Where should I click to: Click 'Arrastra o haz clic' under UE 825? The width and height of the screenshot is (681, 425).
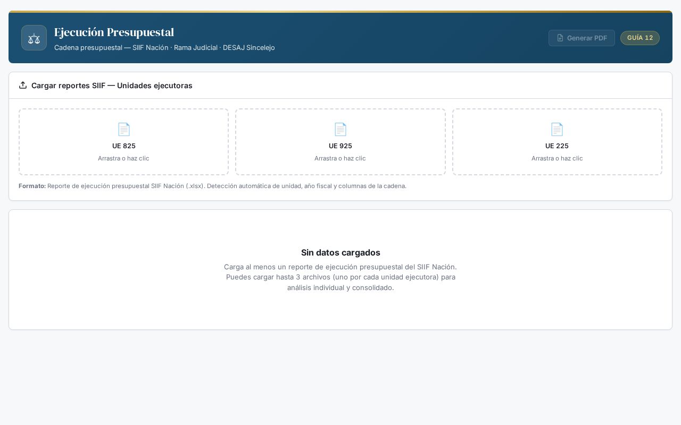[123, 158]
